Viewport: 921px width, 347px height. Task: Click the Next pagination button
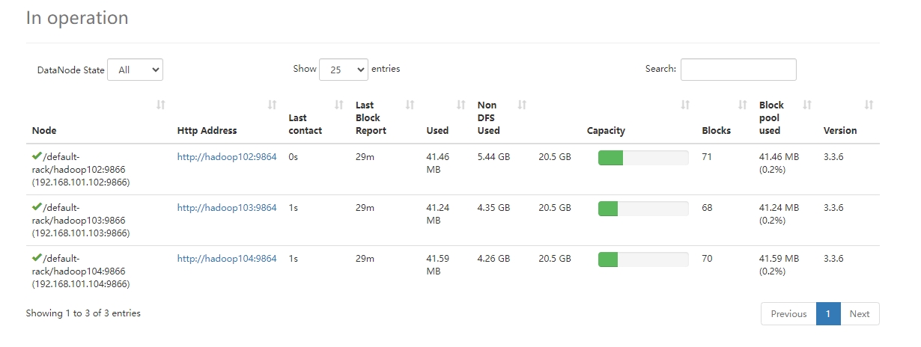(860, 314)
